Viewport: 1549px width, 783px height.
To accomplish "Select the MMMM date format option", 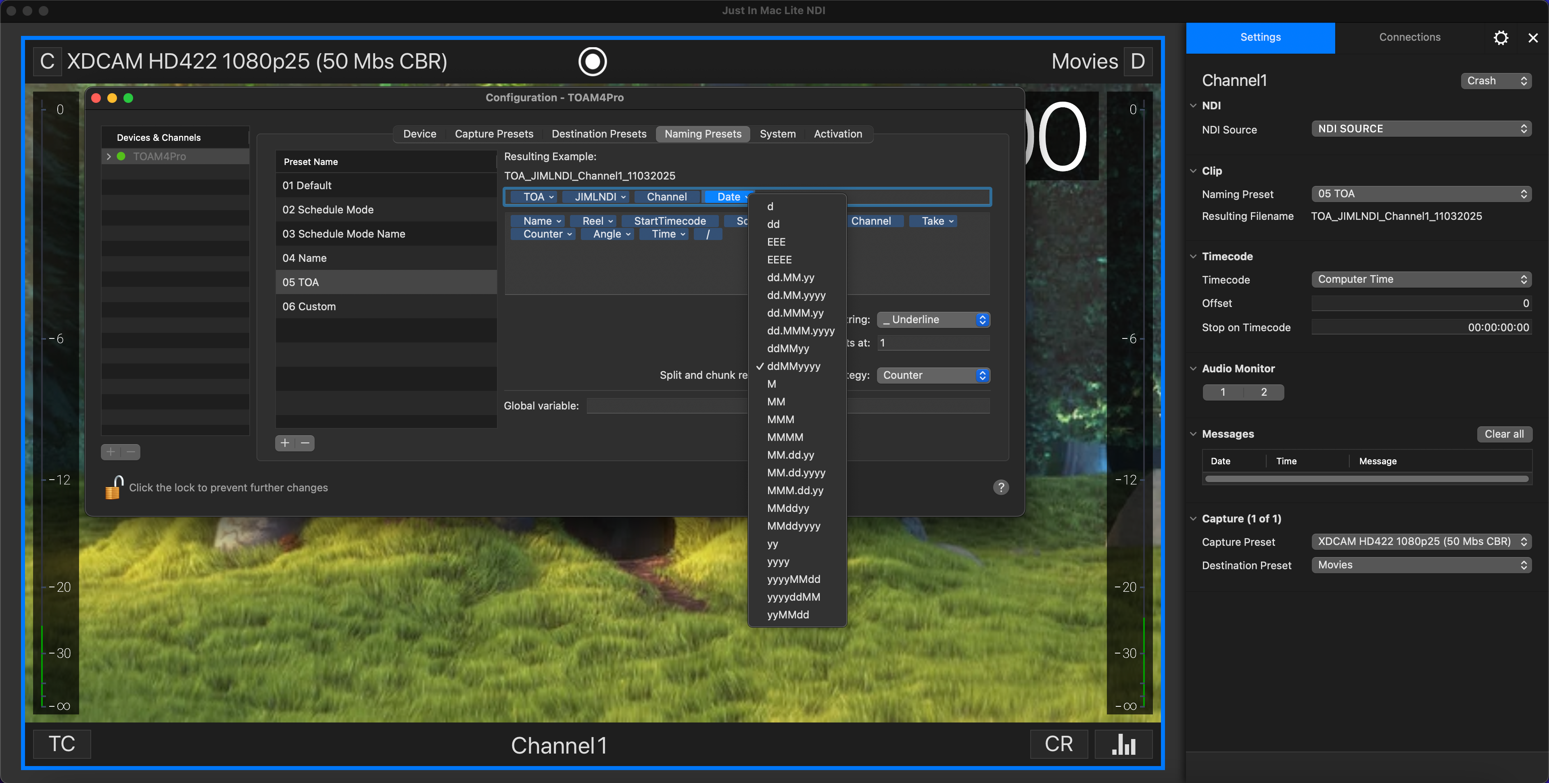I will coord(797,437).
